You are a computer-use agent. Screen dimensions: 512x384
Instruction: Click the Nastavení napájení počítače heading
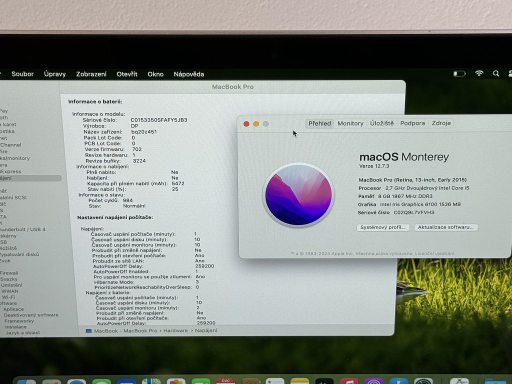(x=115, y=217)
